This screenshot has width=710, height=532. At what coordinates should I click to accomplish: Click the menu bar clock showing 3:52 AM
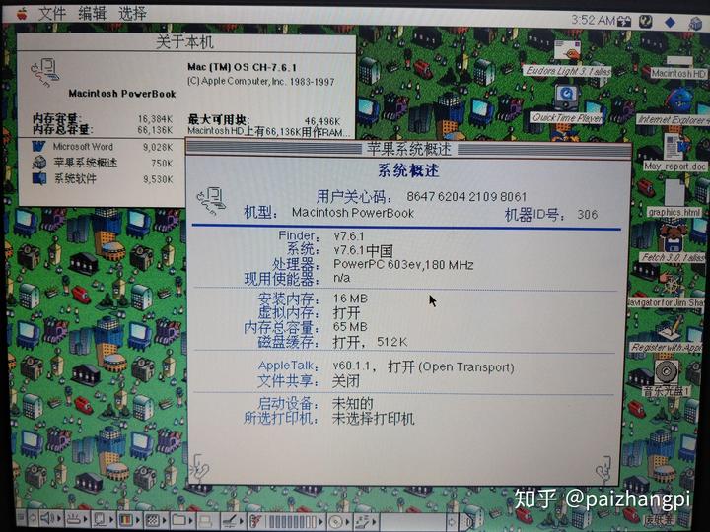592,20
